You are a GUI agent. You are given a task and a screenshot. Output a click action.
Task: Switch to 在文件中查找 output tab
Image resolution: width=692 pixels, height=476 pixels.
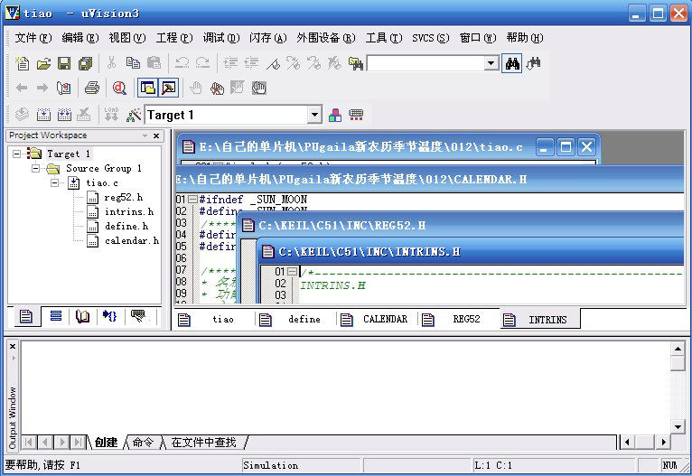click(203, 442)
